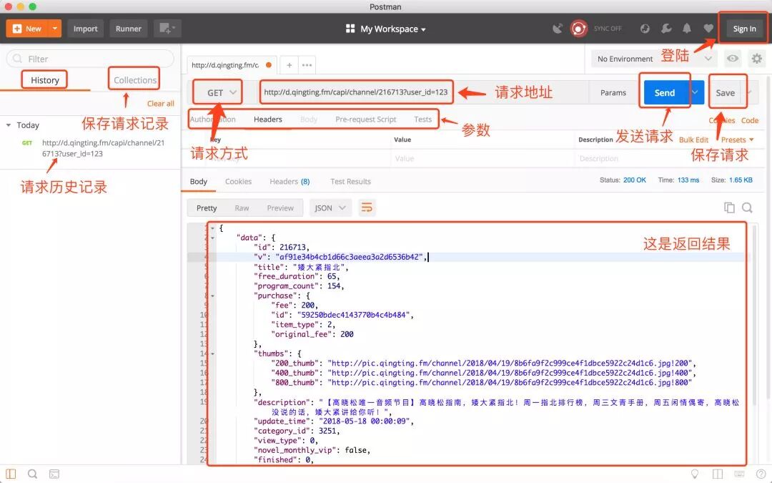Click the heart icon in header
Screen dimensions: 772x483
coord(708,29)
